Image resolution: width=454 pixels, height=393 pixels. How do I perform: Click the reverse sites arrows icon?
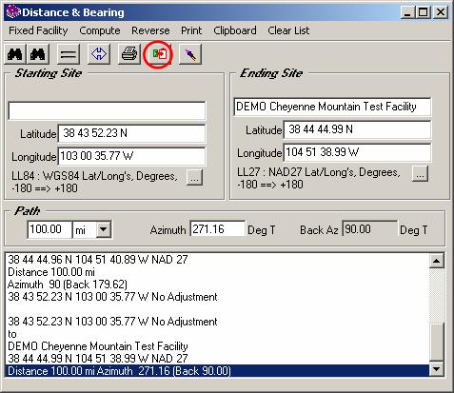tap(99, 54)
